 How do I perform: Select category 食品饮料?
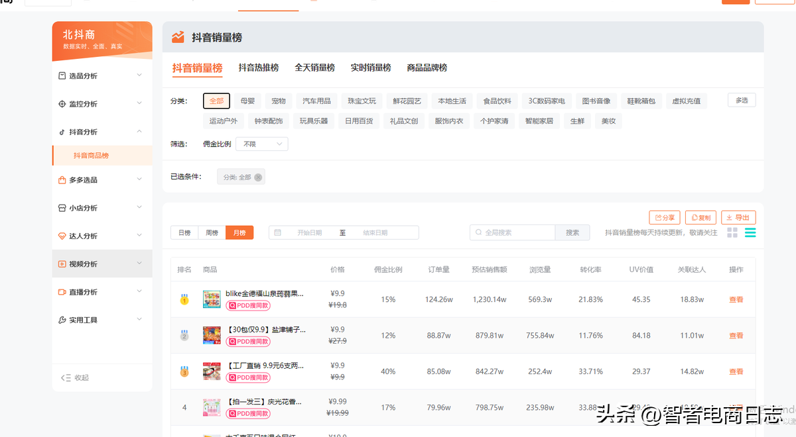(497, 101)
